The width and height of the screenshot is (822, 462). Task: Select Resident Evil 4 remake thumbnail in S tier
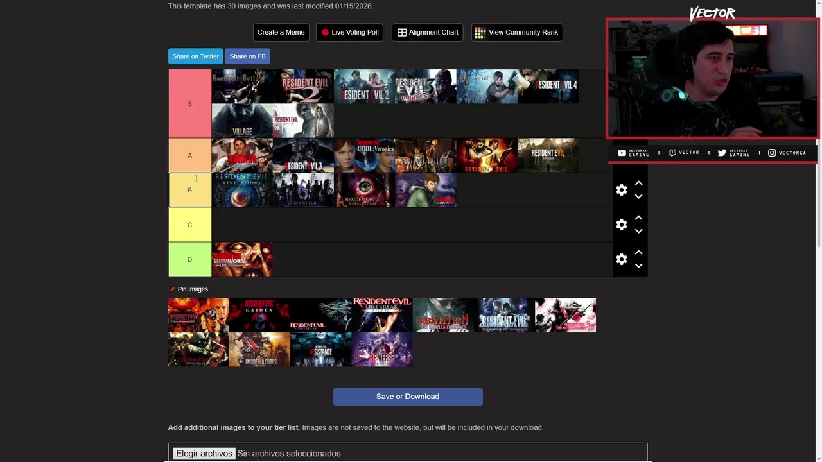548,86
